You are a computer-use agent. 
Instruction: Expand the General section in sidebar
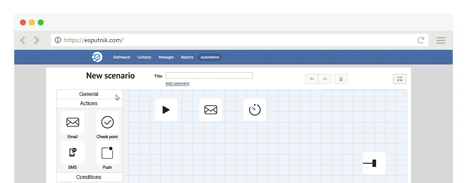(x=89, y=94)
